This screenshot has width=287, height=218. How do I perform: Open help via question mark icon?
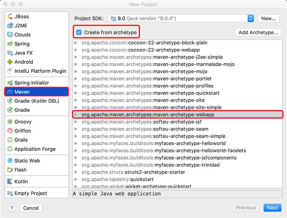(x=11, y=208)
